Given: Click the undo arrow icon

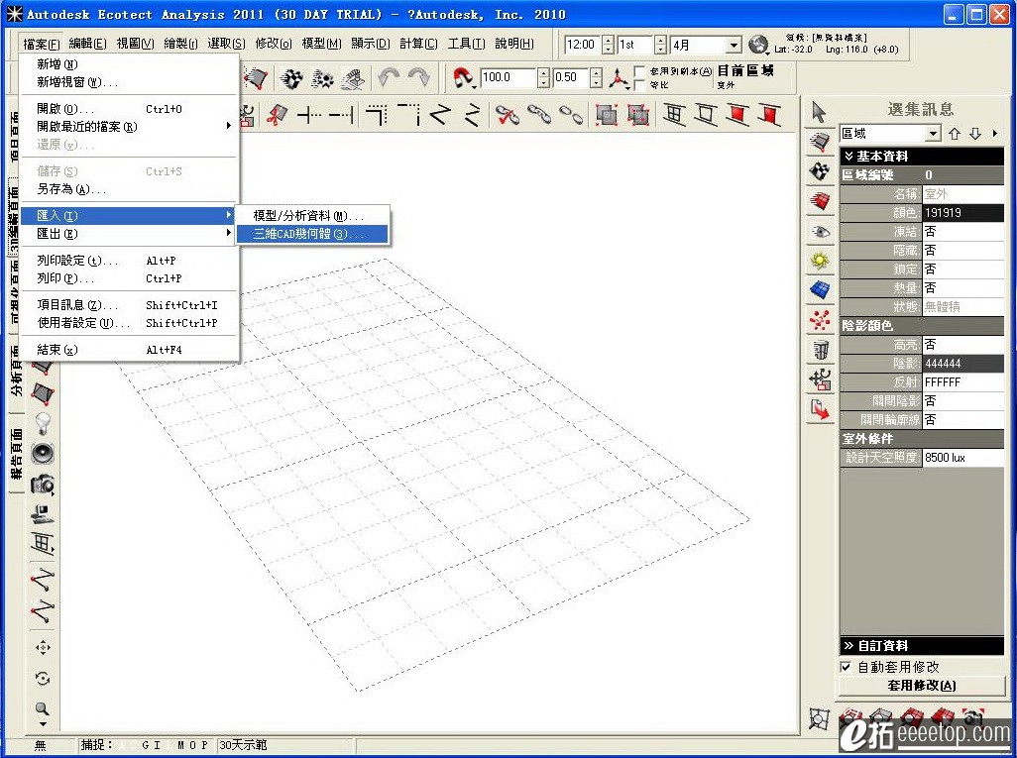Looking at the screenshot, I should (x=389, y=78).
